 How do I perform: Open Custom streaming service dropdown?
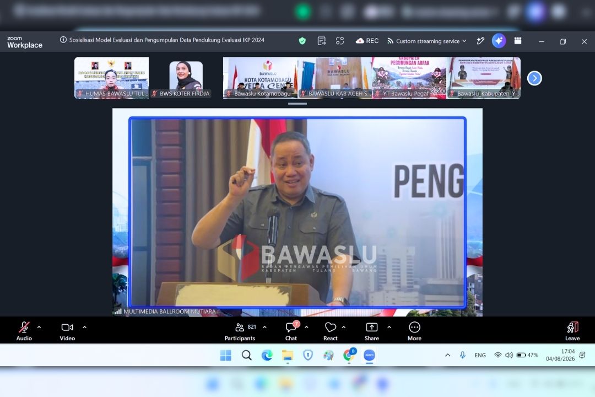[x=427, y=41]
